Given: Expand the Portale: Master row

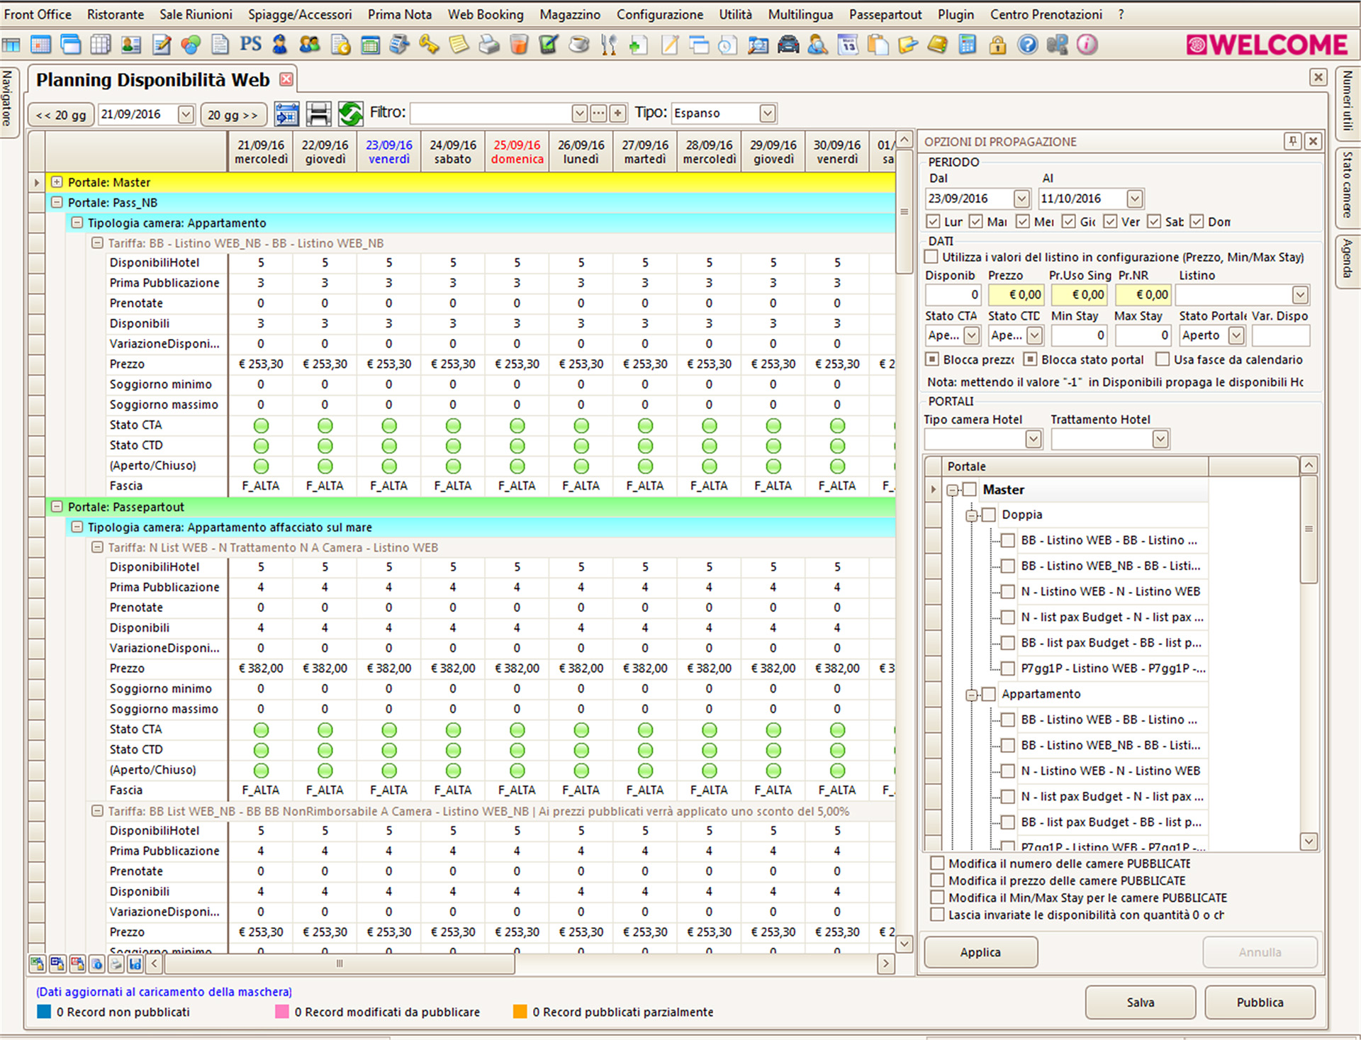Looking at the screenshot, I should coord(57,182).
